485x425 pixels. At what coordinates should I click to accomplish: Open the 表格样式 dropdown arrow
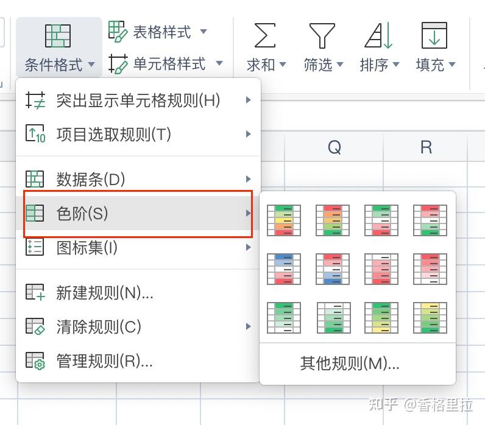[204, 32]
